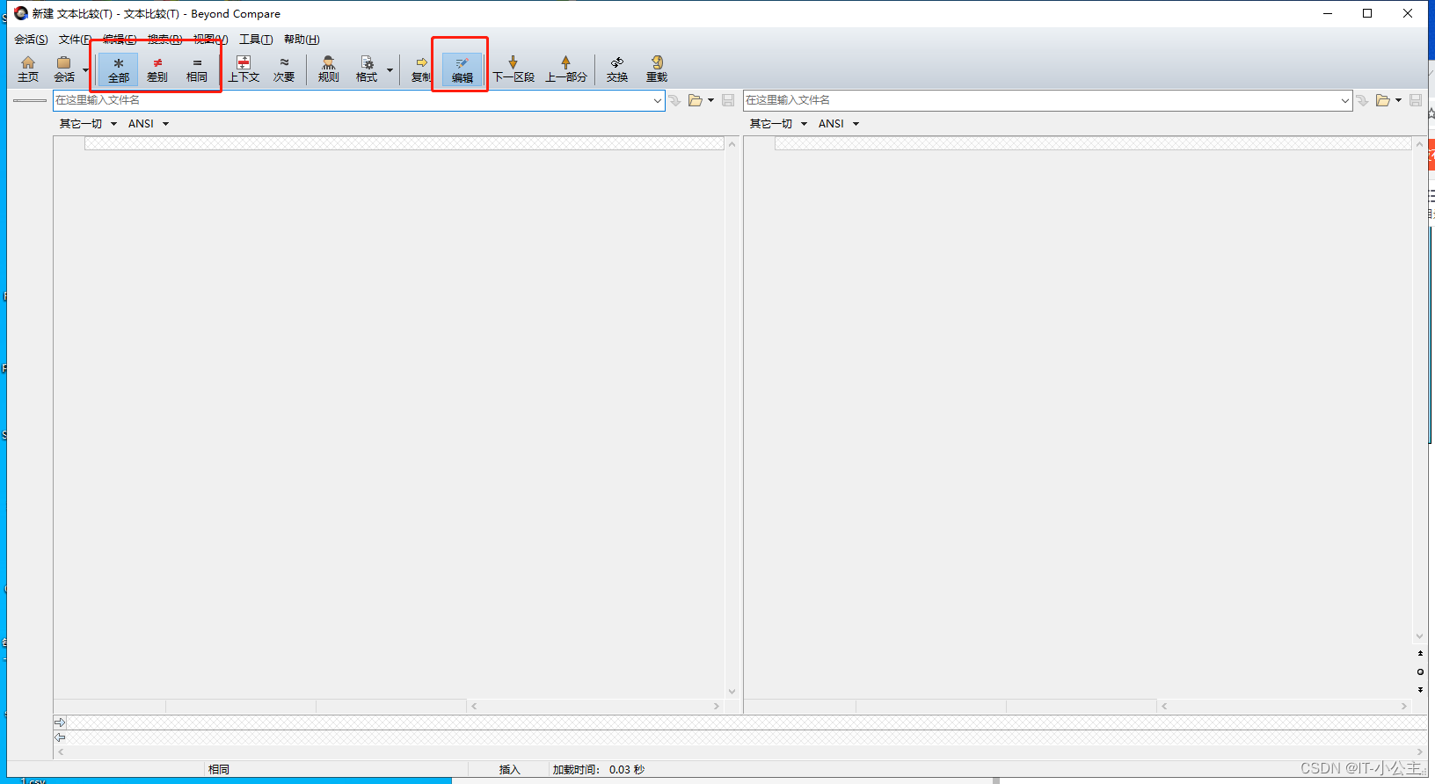
Task: Open the 文件(F) menu
Action: coord(75,40)
